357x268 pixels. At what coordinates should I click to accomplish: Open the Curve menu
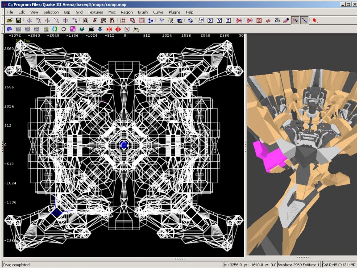pos(158,13)
